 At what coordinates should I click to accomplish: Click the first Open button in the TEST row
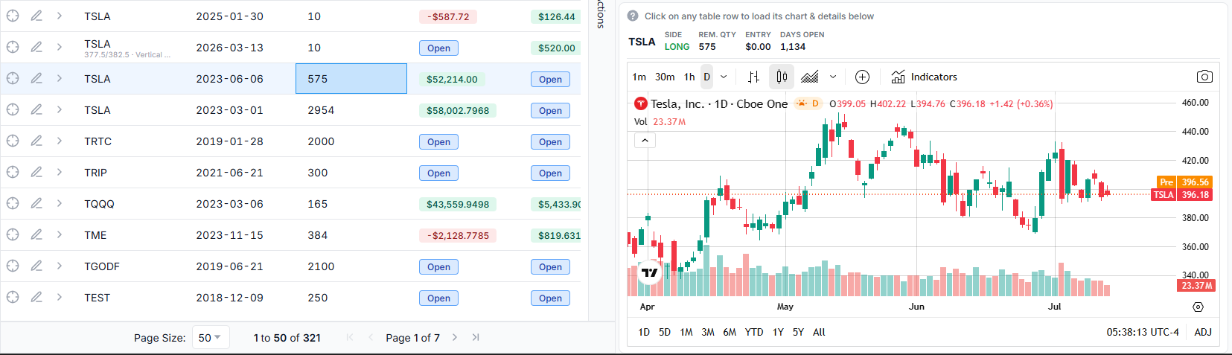click(438, 298)
